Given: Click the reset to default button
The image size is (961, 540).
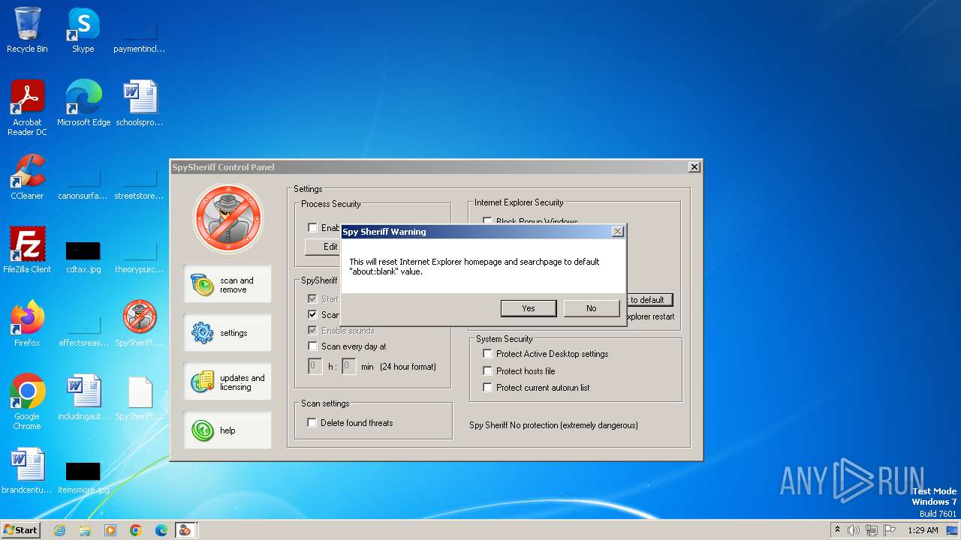Looking at the screenshot, I should pyautogui.click(x=649, y=300).
